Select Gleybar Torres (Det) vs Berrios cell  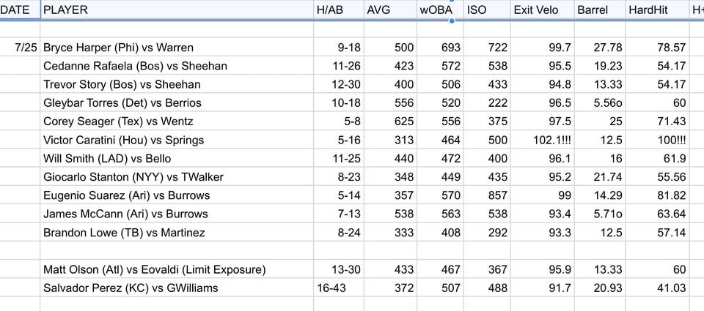pos(177,102)
